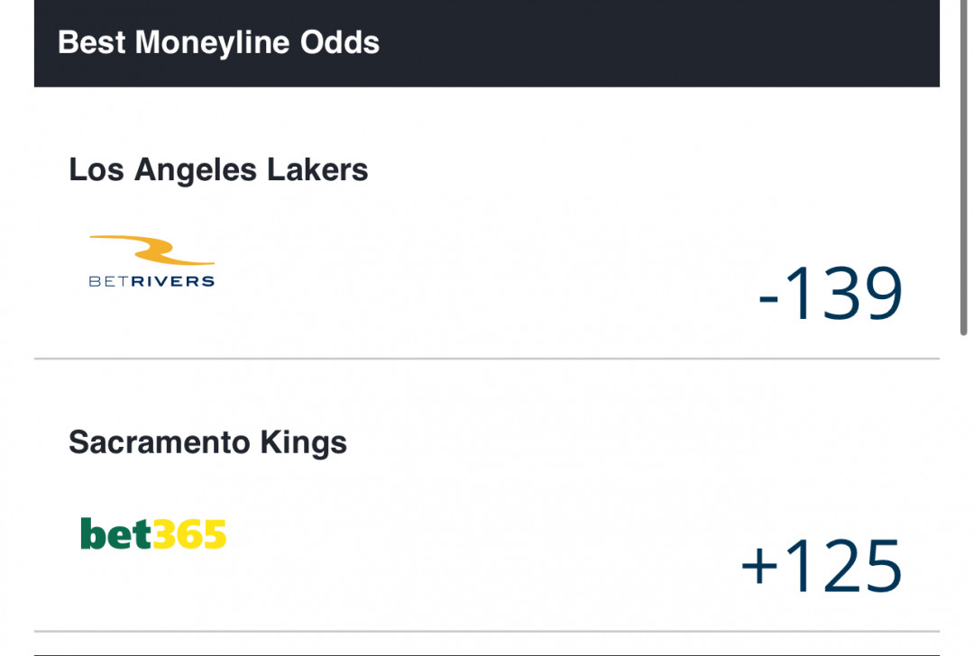The width and height of the screenshot is (974, 656).
Task: Select the Kings +125 moneyline odds
Action: (x=821, y=567)
